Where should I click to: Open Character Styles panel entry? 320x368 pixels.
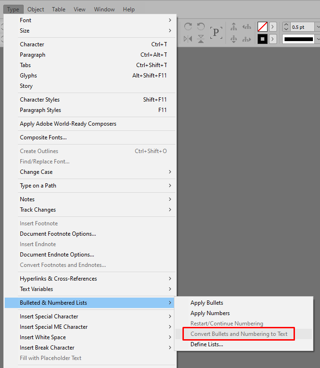coord(90,100)
